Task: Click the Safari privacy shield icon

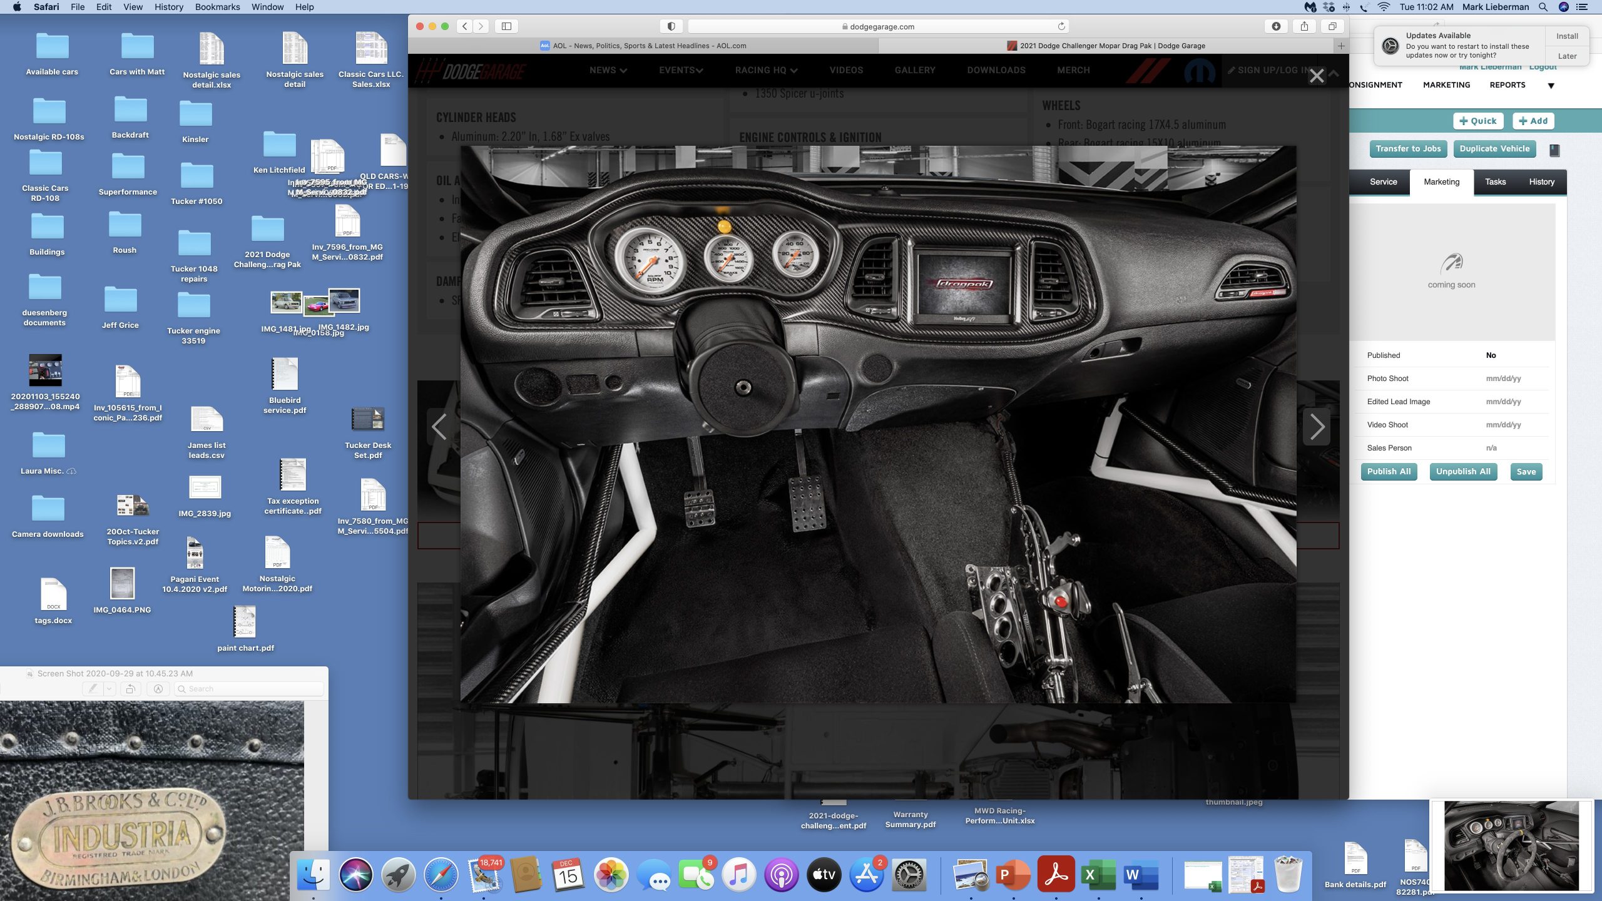Action: click(x=671, y=26)
